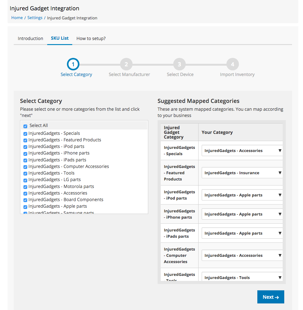Image resolution: width=303 pixels, height=310 pixels.
Task: Toggle InjuredGadgets - Board Components checkbox
Action: (25, 200)
